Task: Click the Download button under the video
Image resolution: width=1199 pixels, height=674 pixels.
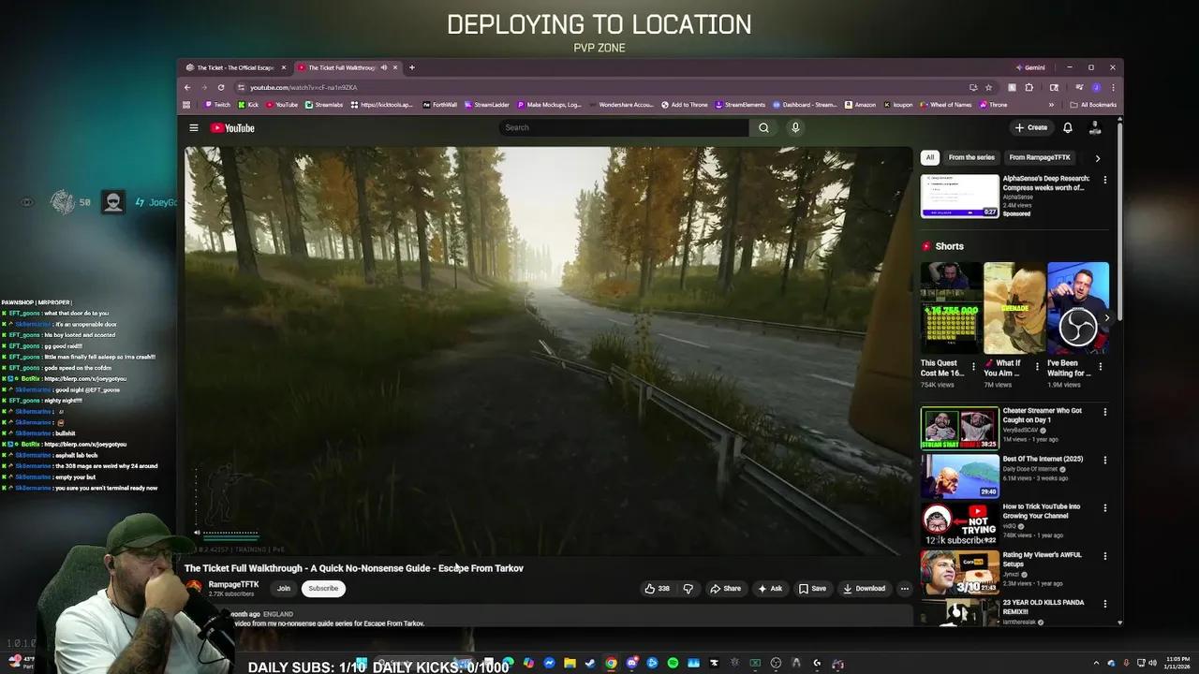Action: (x=864, y=588)
